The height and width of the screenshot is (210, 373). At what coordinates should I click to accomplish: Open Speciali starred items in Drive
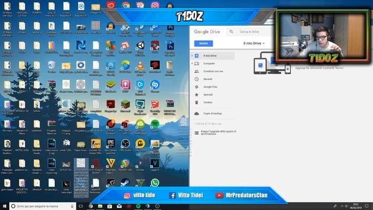pyautogui.click(x=207, y=94)
